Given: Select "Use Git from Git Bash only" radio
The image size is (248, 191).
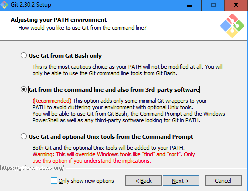Looking at the screenshot, I should (24, 55).
